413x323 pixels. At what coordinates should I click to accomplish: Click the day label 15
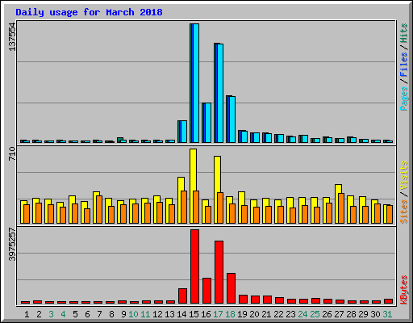(194, 314)
